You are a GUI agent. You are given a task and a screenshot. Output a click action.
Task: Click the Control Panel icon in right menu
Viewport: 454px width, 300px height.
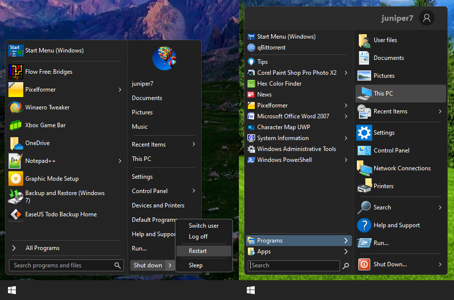point(364,150)
